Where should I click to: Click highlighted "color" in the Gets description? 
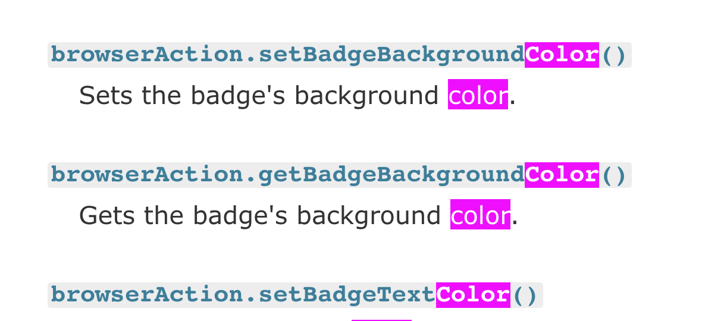(480, 215)
